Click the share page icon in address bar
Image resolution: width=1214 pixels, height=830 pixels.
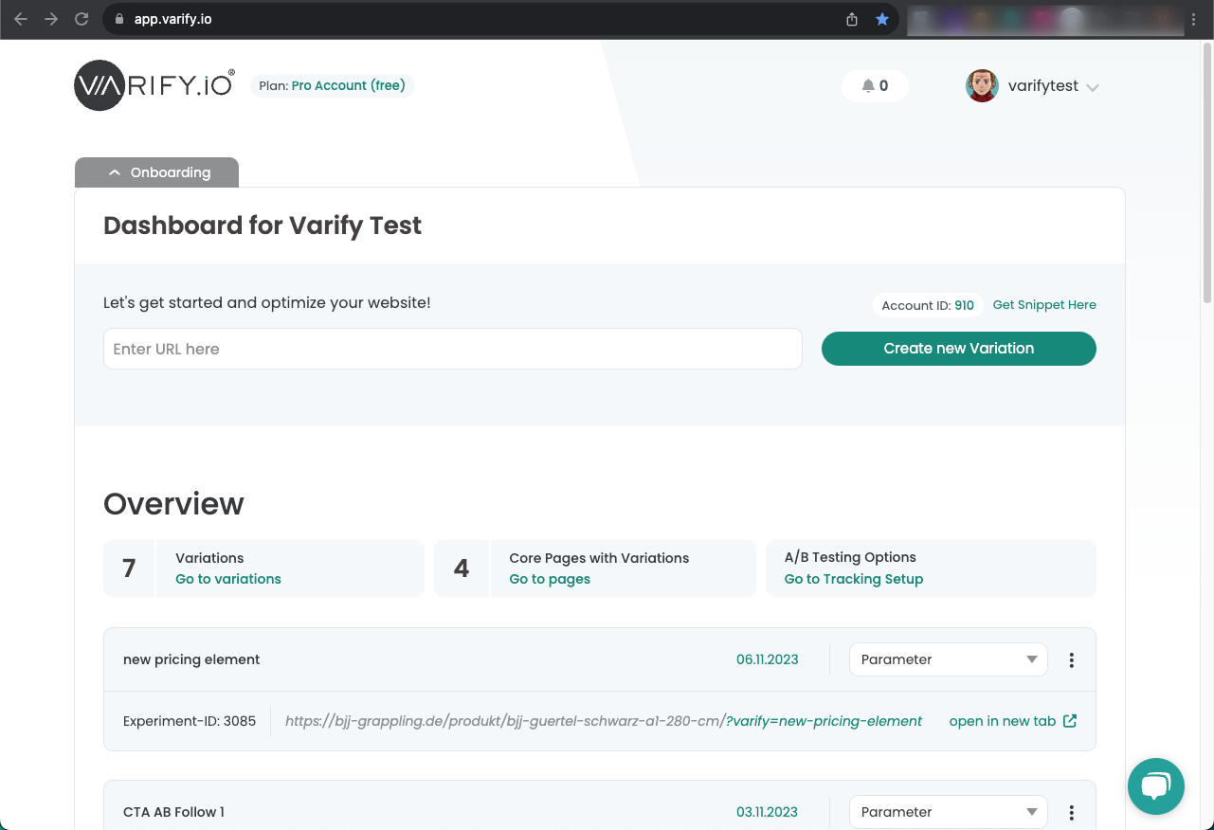852,19
